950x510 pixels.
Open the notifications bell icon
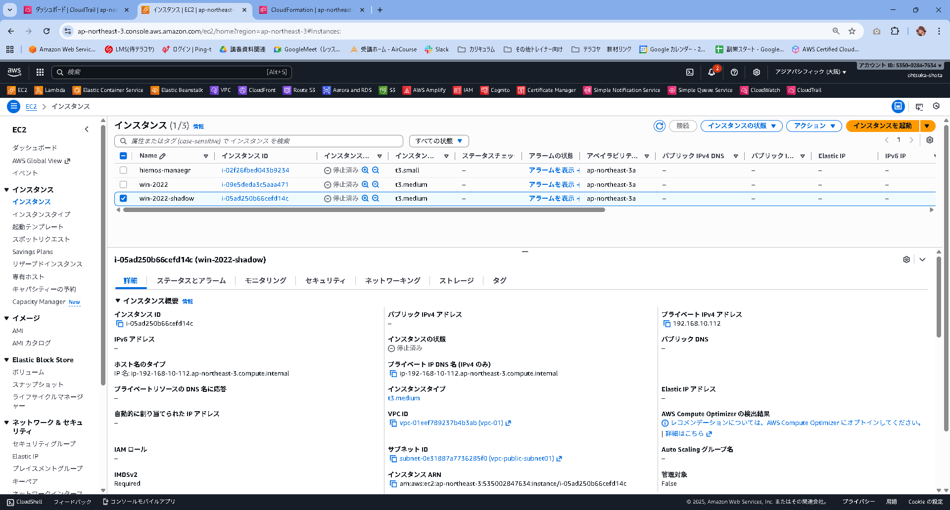tap(712, 72)
